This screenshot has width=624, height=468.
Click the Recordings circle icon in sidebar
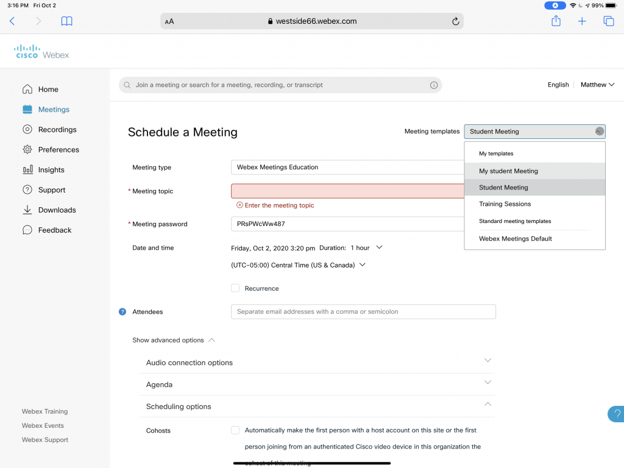[27, 129]
